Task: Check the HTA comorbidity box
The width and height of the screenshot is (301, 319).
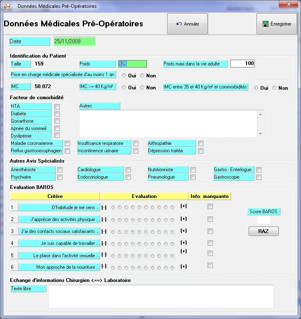Action: pyautogui.click(x=57, y=107)
